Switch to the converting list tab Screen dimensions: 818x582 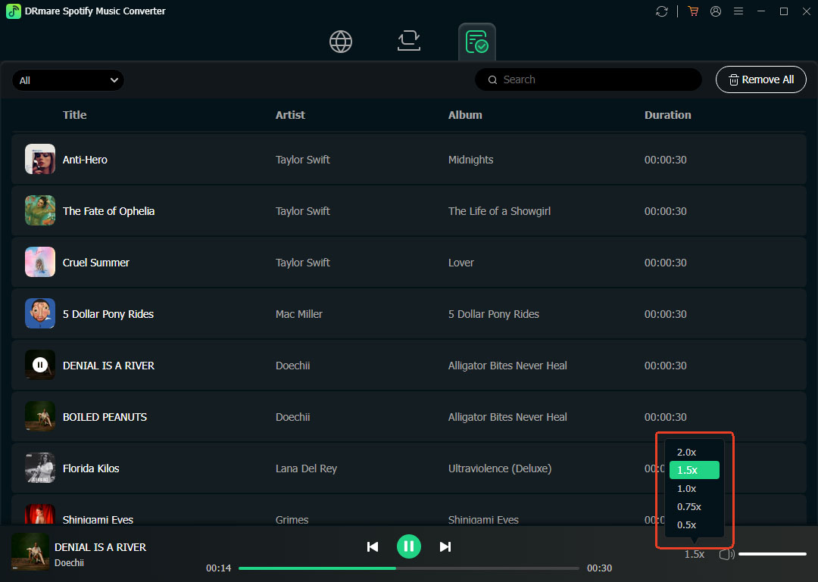coord(408,41)
